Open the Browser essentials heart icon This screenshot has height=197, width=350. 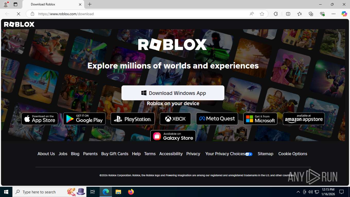coord(322,14)
